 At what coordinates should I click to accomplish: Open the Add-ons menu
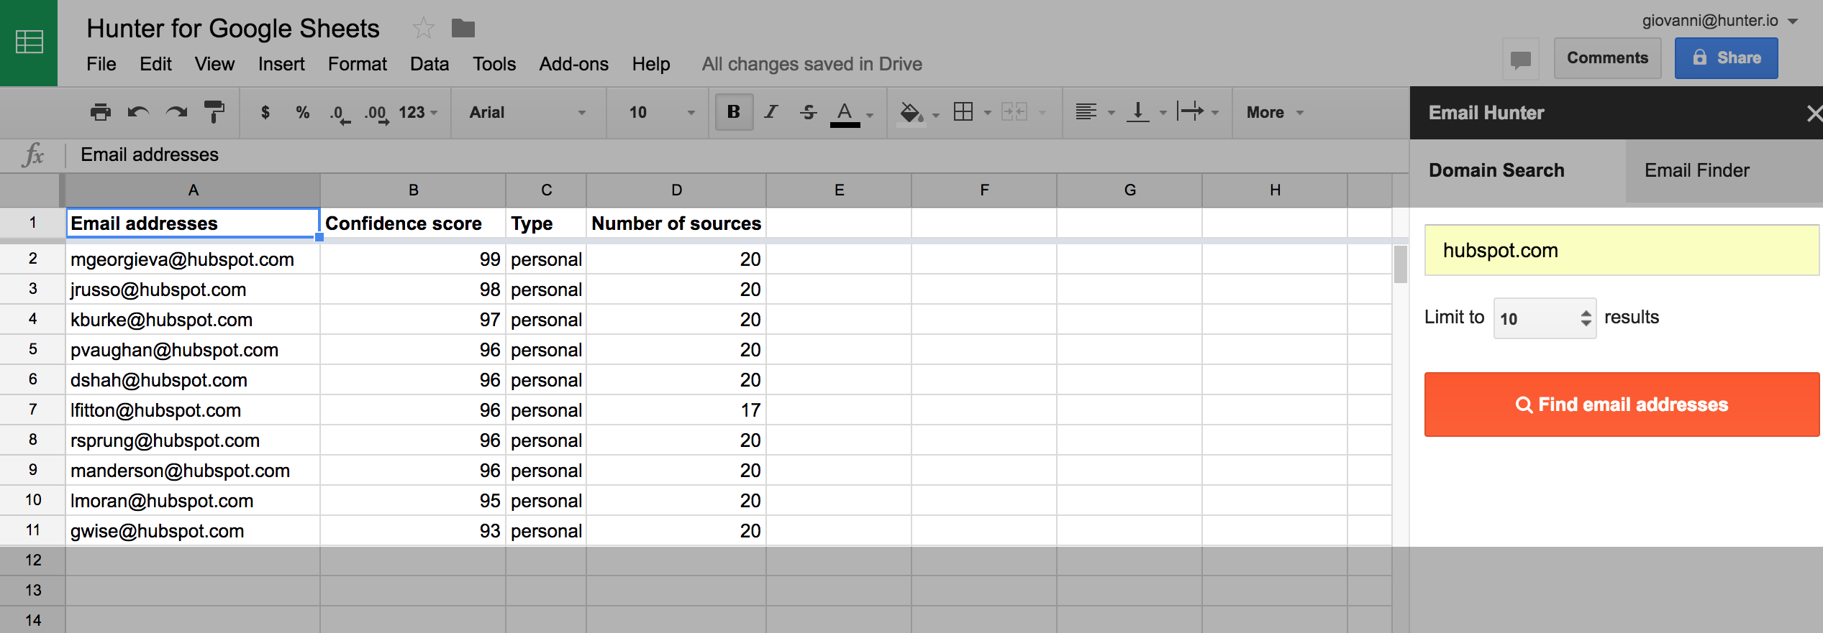pyautogui.click(x=574, y=64)
